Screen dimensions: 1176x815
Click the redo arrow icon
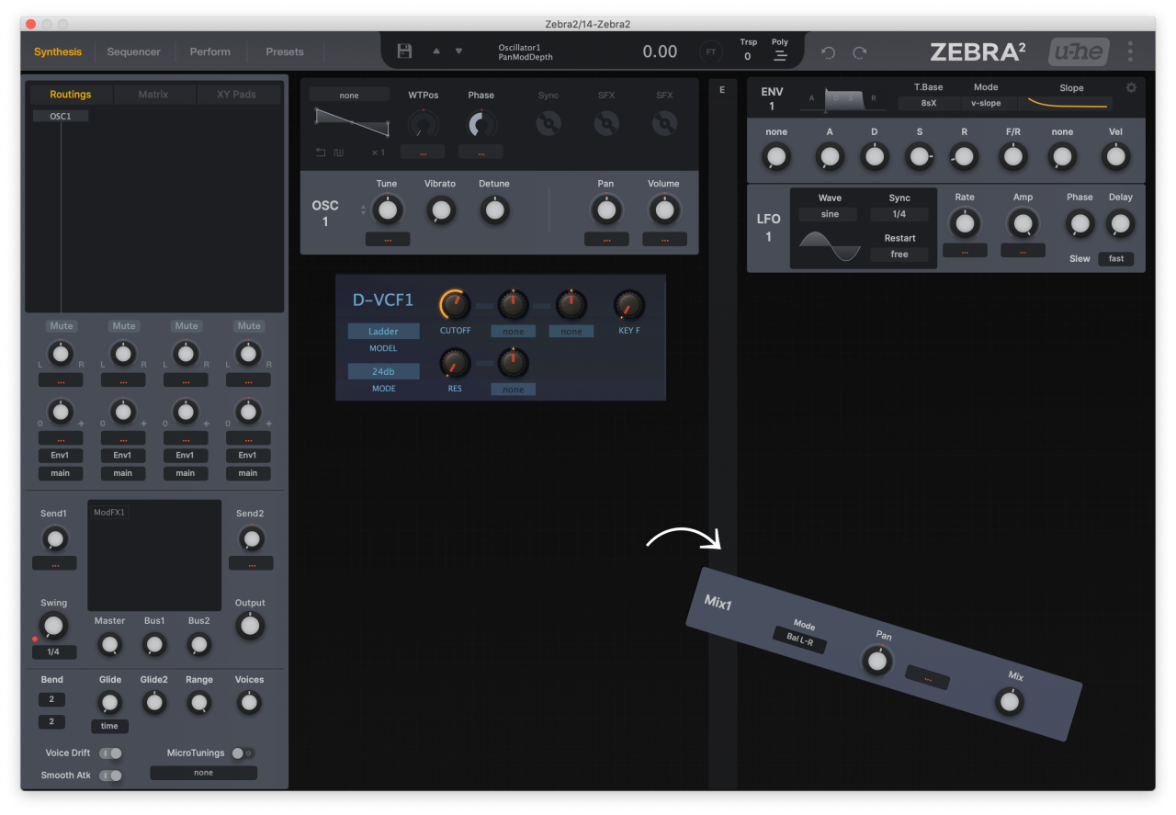click(860, 52)
